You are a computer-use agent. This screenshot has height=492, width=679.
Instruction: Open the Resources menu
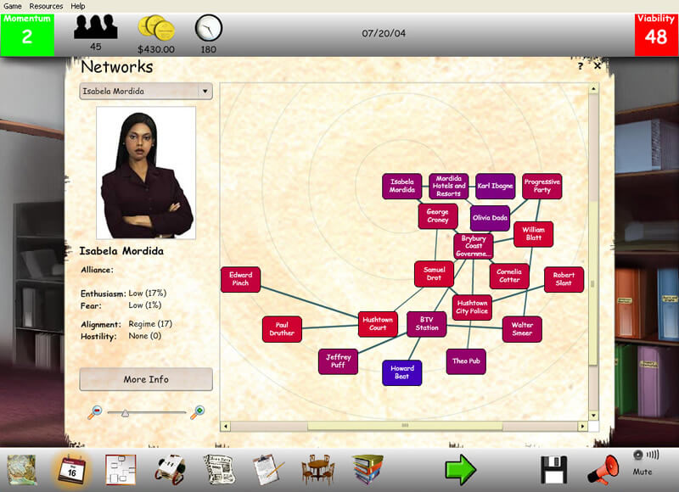click(x=46, y=6)
